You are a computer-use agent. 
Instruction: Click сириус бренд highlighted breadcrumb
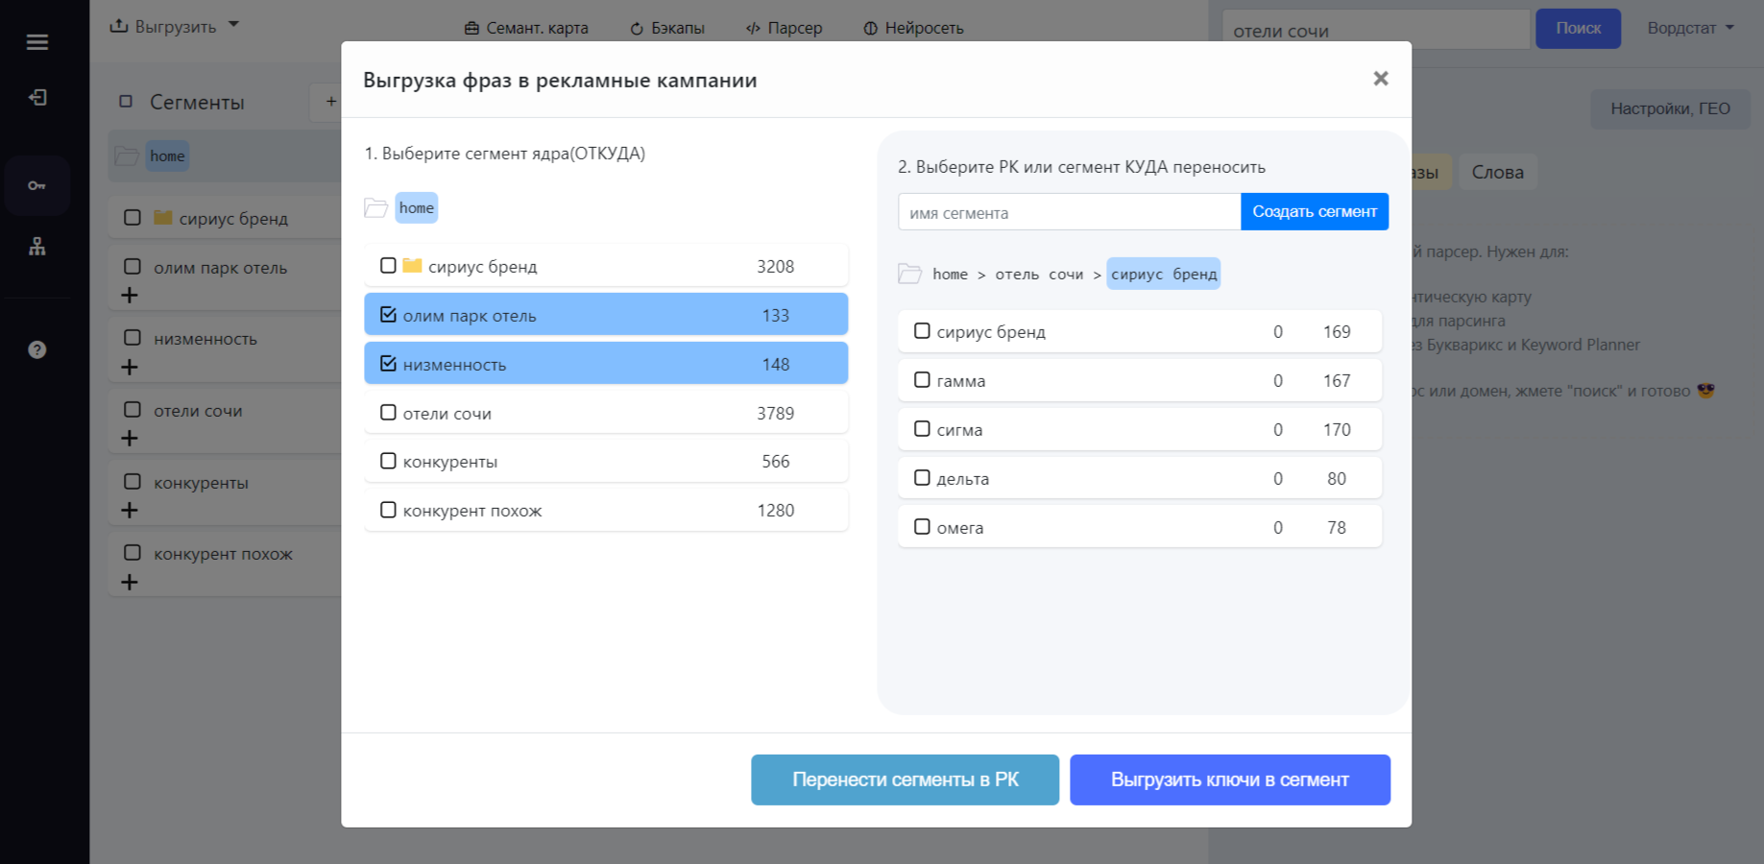pyautogui.click(x=1164, y=274)
